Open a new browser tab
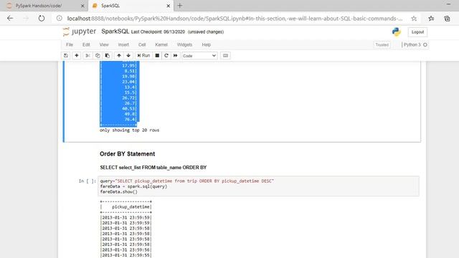 pos(180,6)
